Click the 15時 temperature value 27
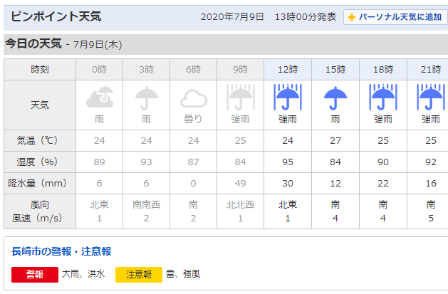 pos(335,140)
